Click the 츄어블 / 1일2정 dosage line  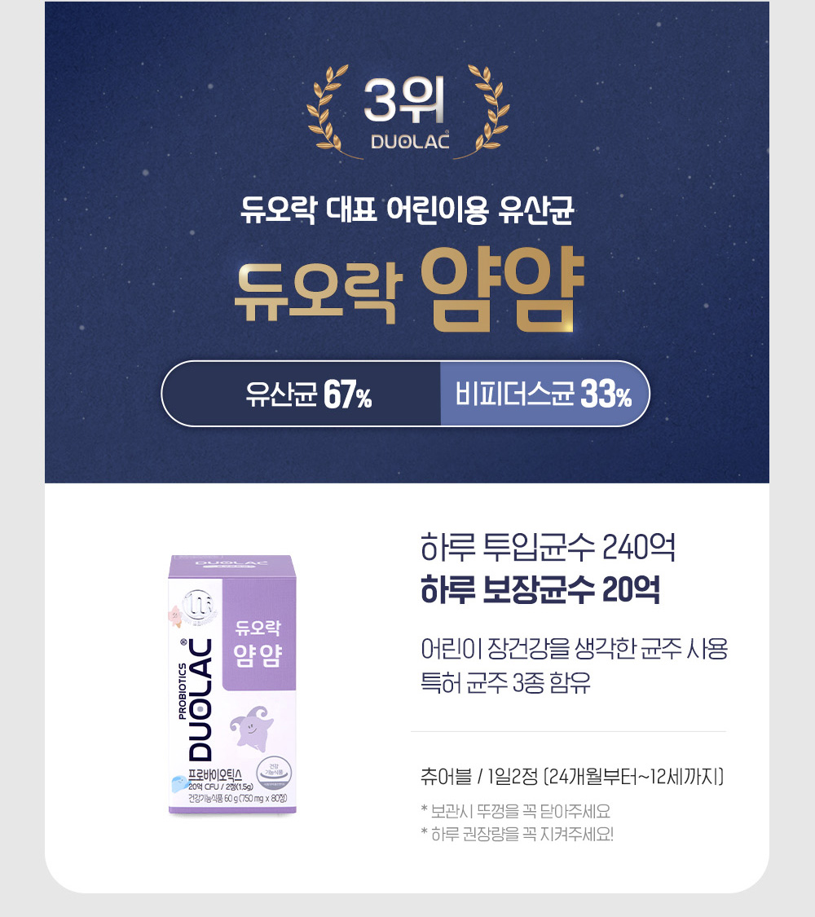point(572,776)
